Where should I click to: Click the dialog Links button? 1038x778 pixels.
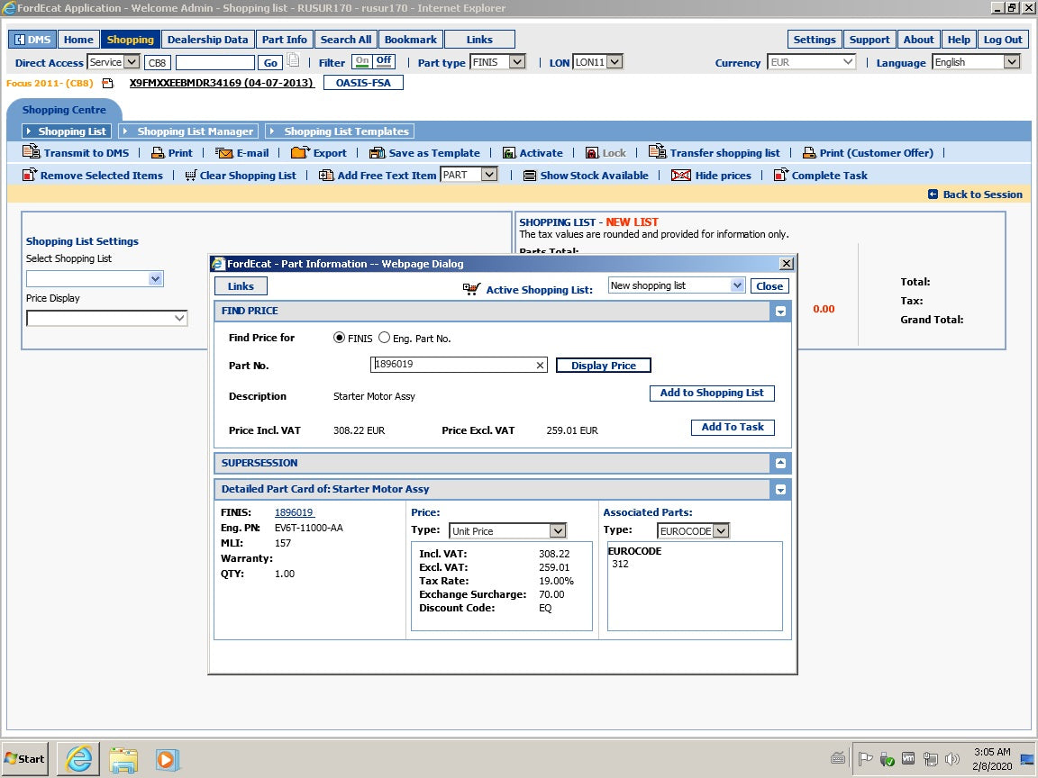click(241, 285)
